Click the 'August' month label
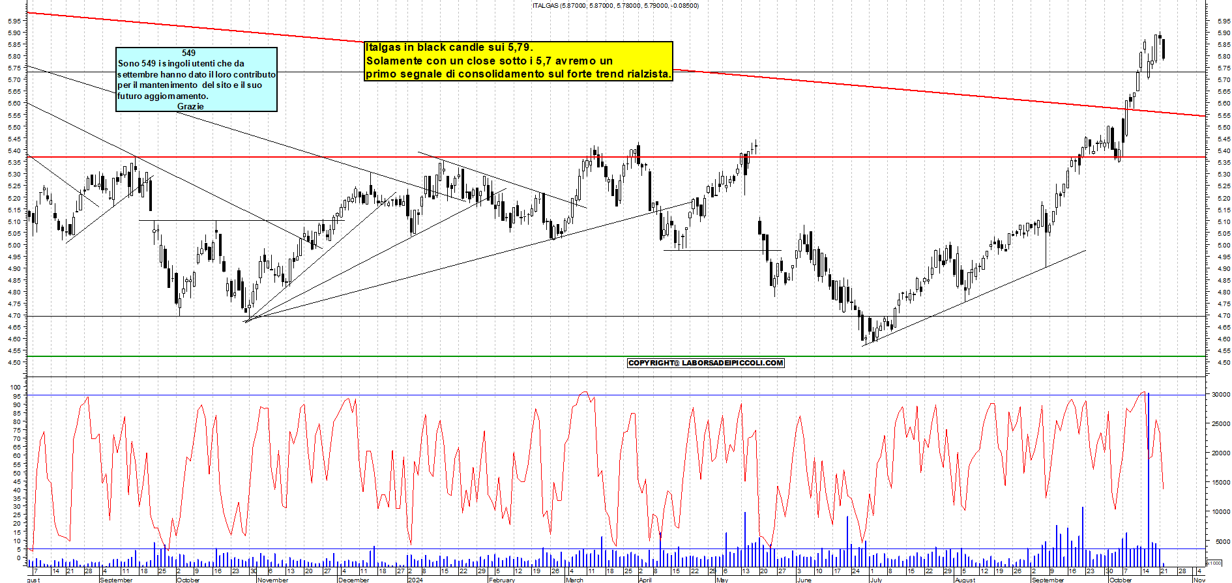 pyautogui.click(x=965, y=580)
